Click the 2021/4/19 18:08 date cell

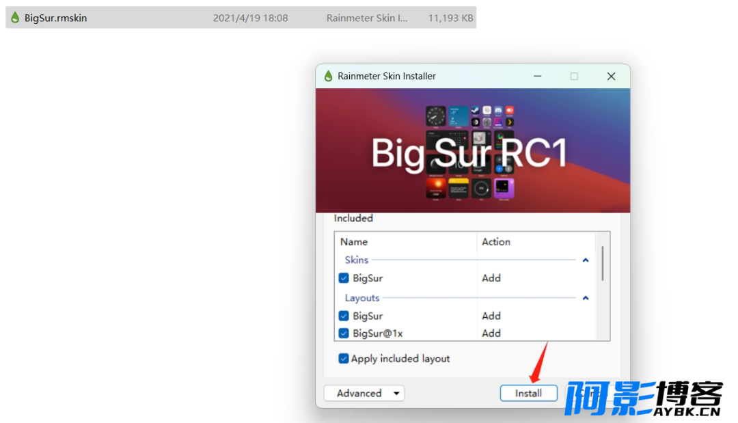[250, 18]
